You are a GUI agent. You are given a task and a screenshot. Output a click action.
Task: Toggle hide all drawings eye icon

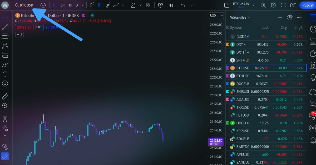[5, 147]
